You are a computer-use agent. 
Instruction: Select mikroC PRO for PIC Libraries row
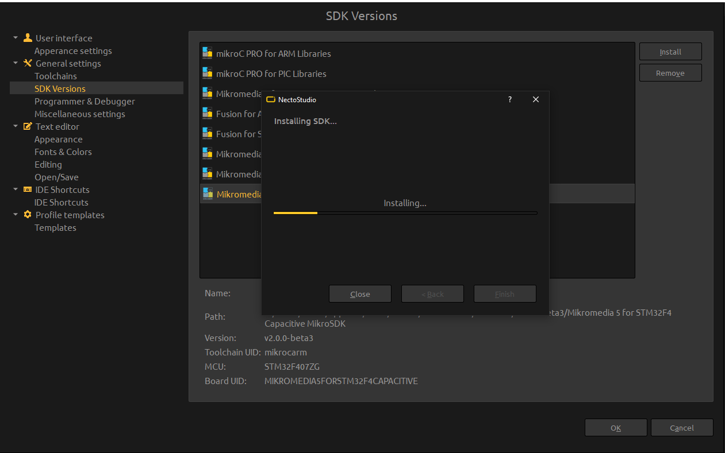tap(417, 73)
